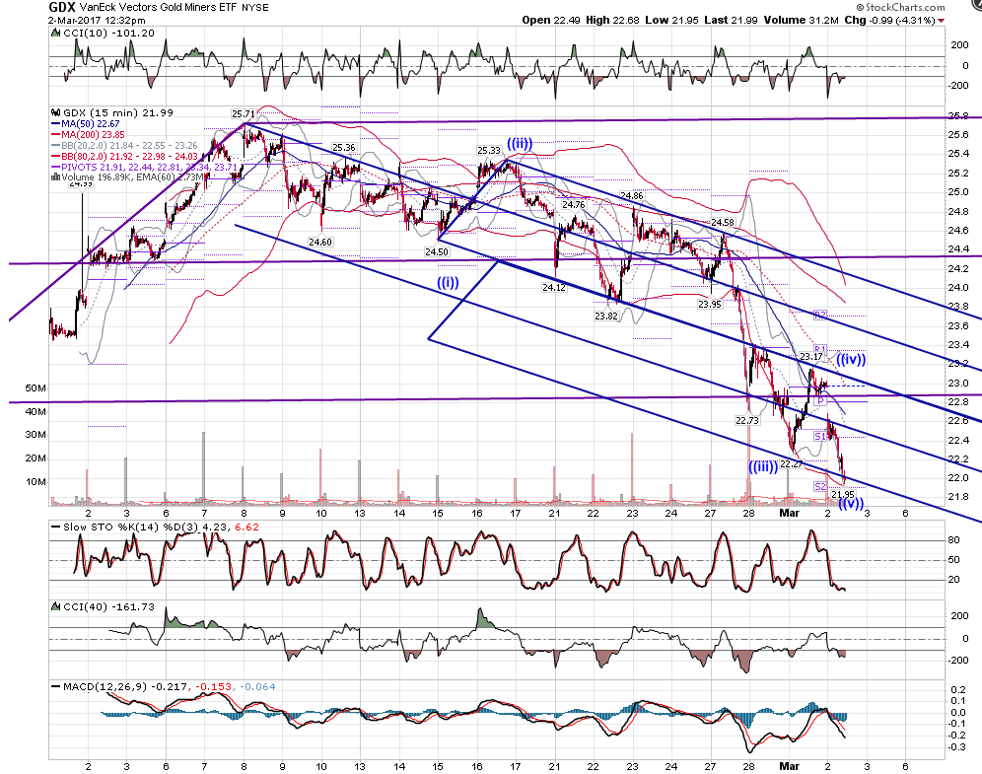Click the purple line marker for PIVOTS

tap(56, 168)
